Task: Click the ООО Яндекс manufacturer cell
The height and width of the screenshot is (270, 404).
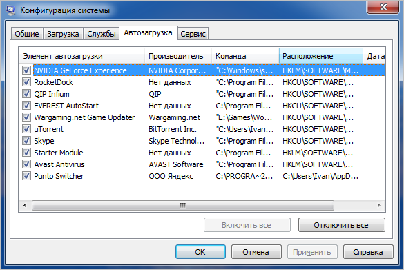Action: pyautogui.click(x=171, y=176)
